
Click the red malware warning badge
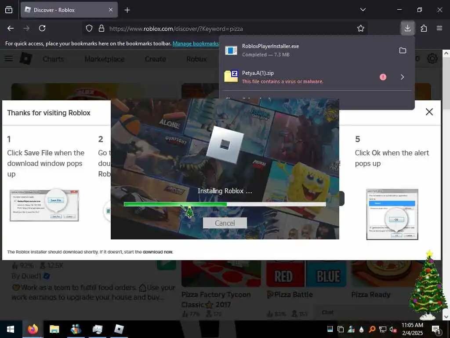[383, 77]
